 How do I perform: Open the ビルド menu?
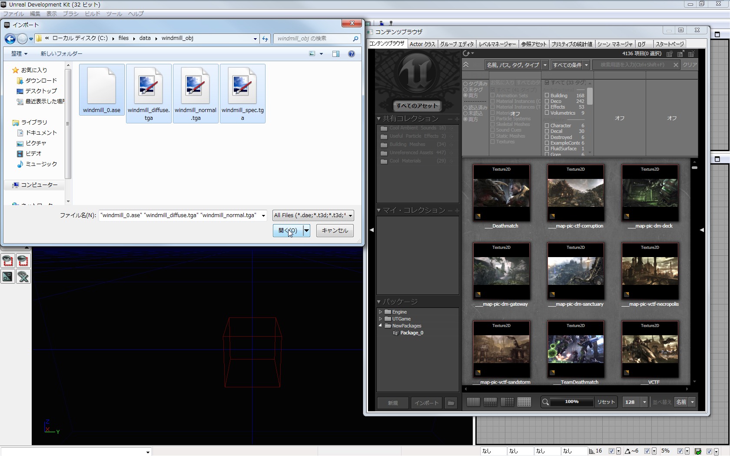pos(92,14)
